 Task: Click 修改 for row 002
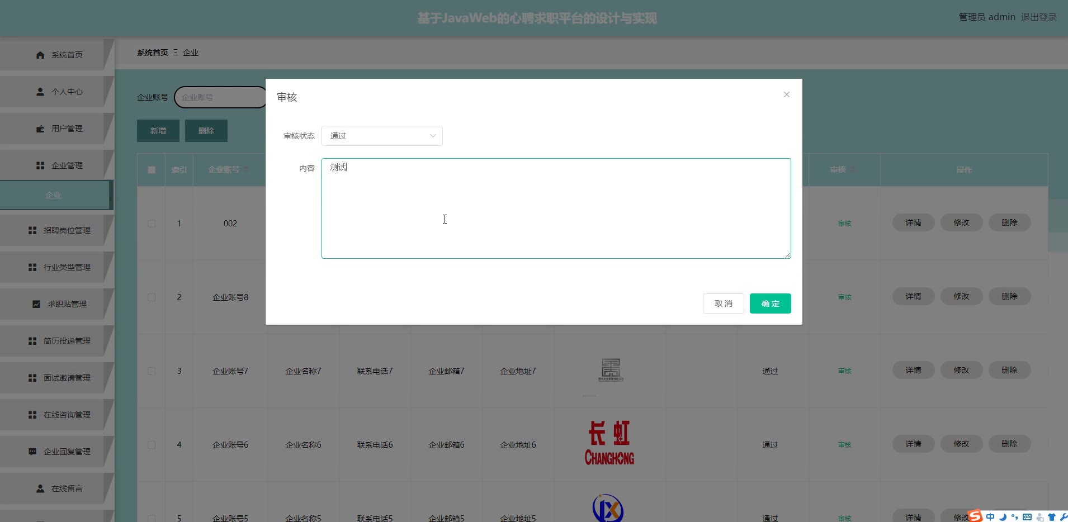pos(962,222)
